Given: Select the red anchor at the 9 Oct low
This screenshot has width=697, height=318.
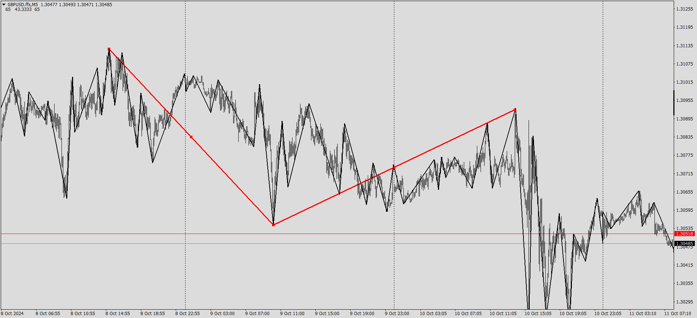Looking at the screenshot, I should [x=274, y=225].
